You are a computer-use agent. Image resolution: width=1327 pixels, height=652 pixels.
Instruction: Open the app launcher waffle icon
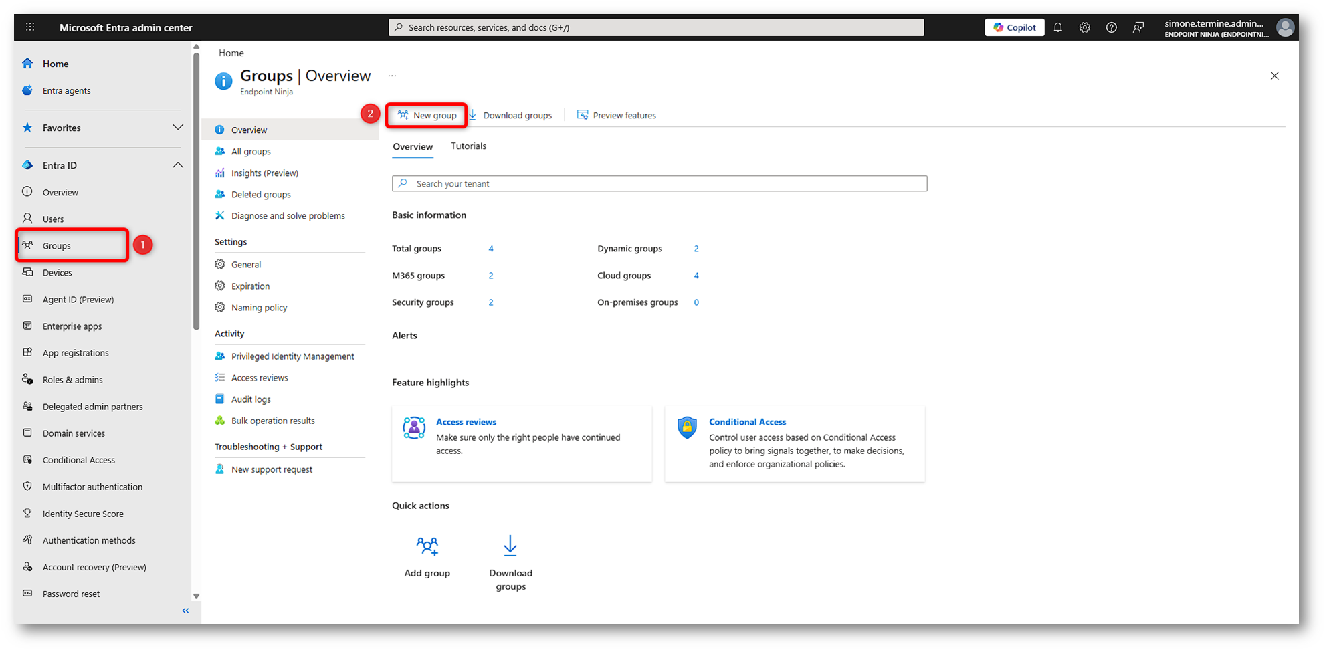pos(30,27)
